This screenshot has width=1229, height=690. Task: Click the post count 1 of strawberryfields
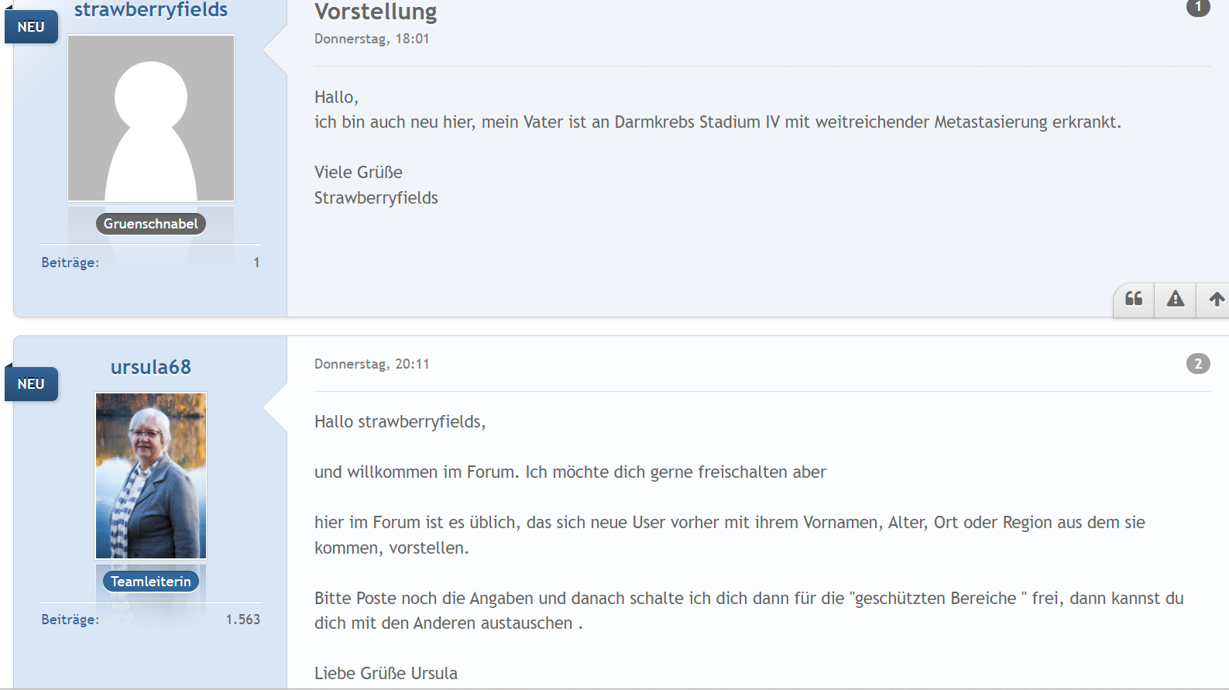[x=256, y=263]
